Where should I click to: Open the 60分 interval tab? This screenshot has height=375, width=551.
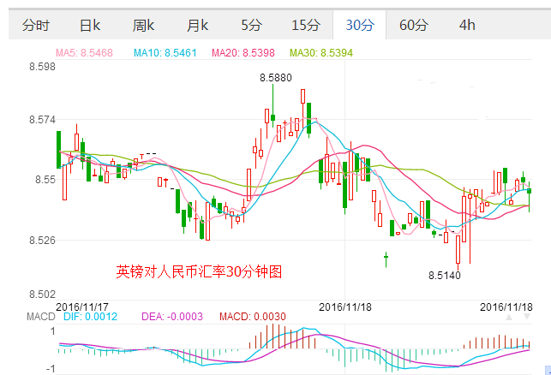pos(414,26)
